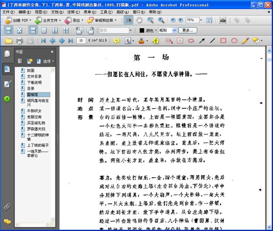Open the Attachments paperclip panel
This screenshot has height=231, width=273.
pos(7,206)
